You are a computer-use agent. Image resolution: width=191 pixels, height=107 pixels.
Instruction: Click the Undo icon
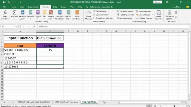tap(9, 2)
